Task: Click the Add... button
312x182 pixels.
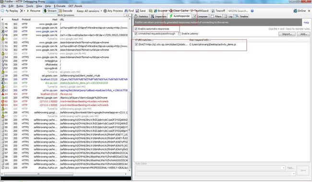Action: 303,34
